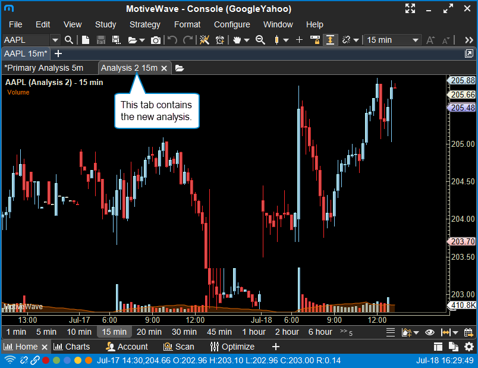Open the Configure menu
This screenshot has height=368, width=478.
pyautogui.click(x=232, y=24)
